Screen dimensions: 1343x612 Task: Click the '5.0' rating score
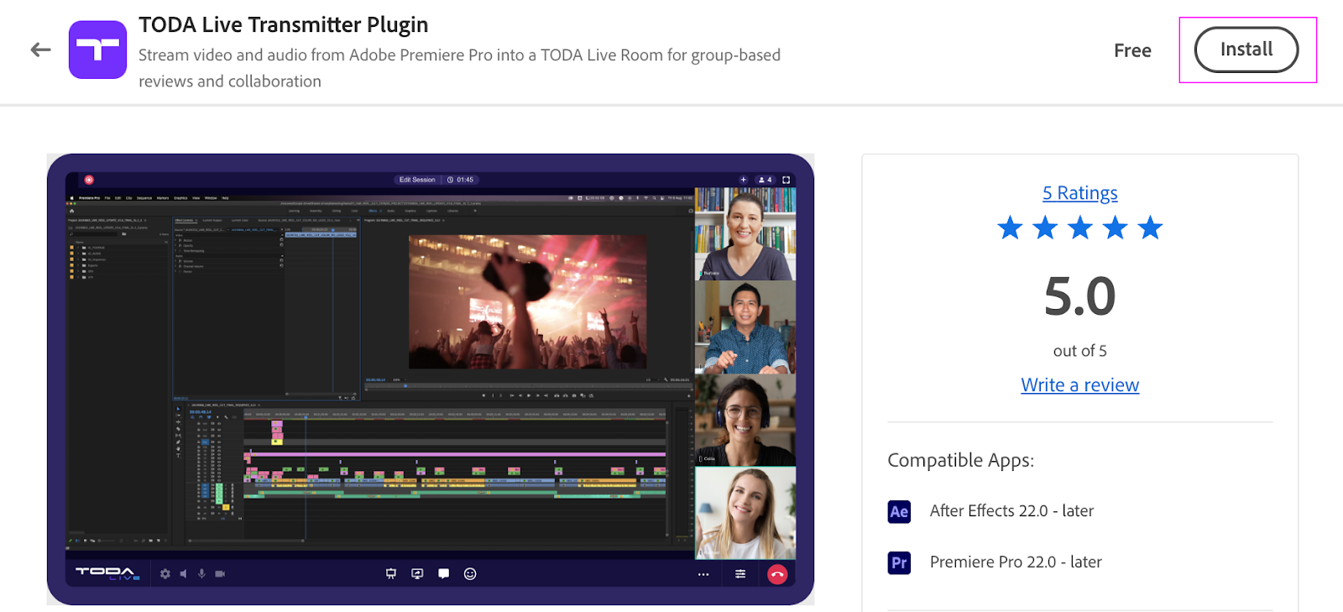pyautogui.click(x=1079, y=296)
